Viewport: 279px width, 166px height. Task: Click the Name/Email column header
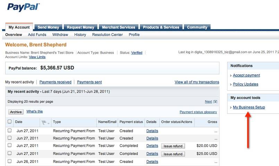tap(107, 122)
